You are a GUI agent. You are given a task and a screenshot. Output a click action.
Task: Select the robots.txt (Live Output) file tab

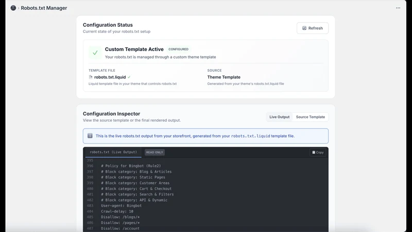point(113,152)
